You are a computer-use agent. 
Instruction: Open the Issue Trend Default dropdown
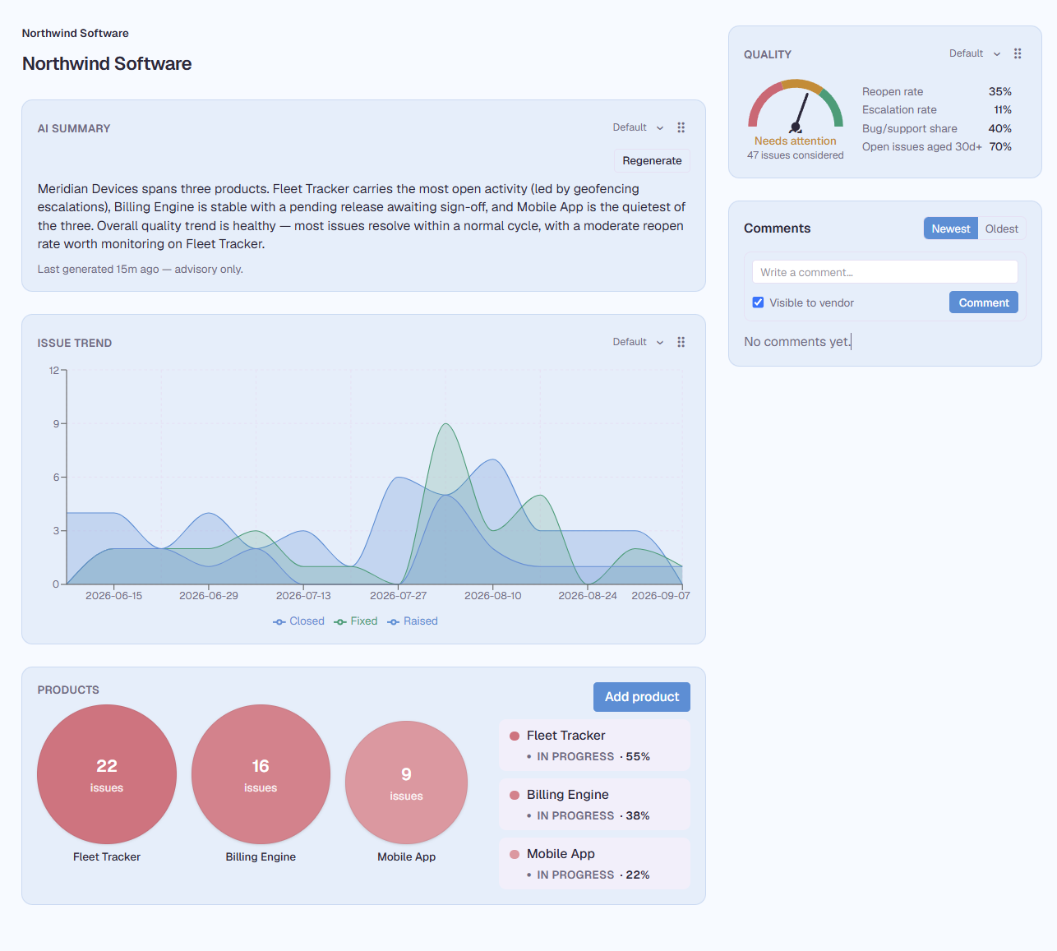638,342
